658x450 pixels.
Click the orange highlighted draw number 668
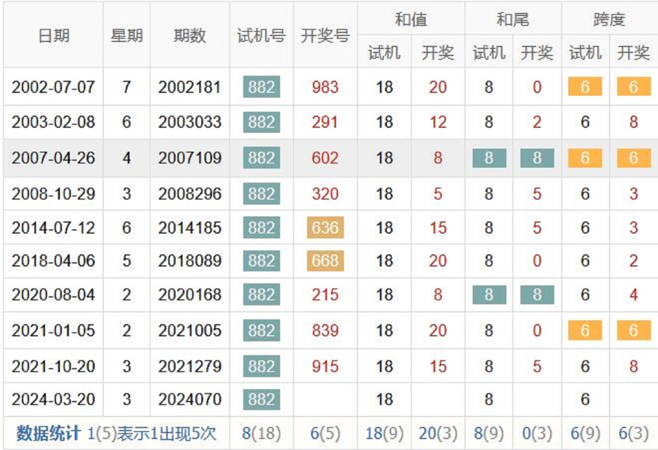pos(325,261)
